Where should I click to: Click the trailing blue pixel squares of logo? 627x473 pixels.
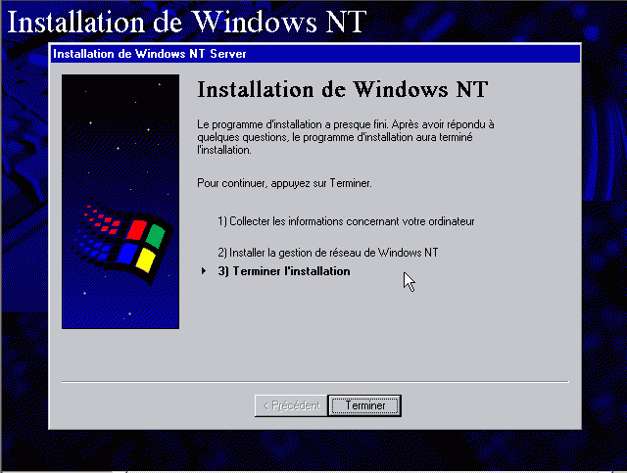click(x=93, y=248)
